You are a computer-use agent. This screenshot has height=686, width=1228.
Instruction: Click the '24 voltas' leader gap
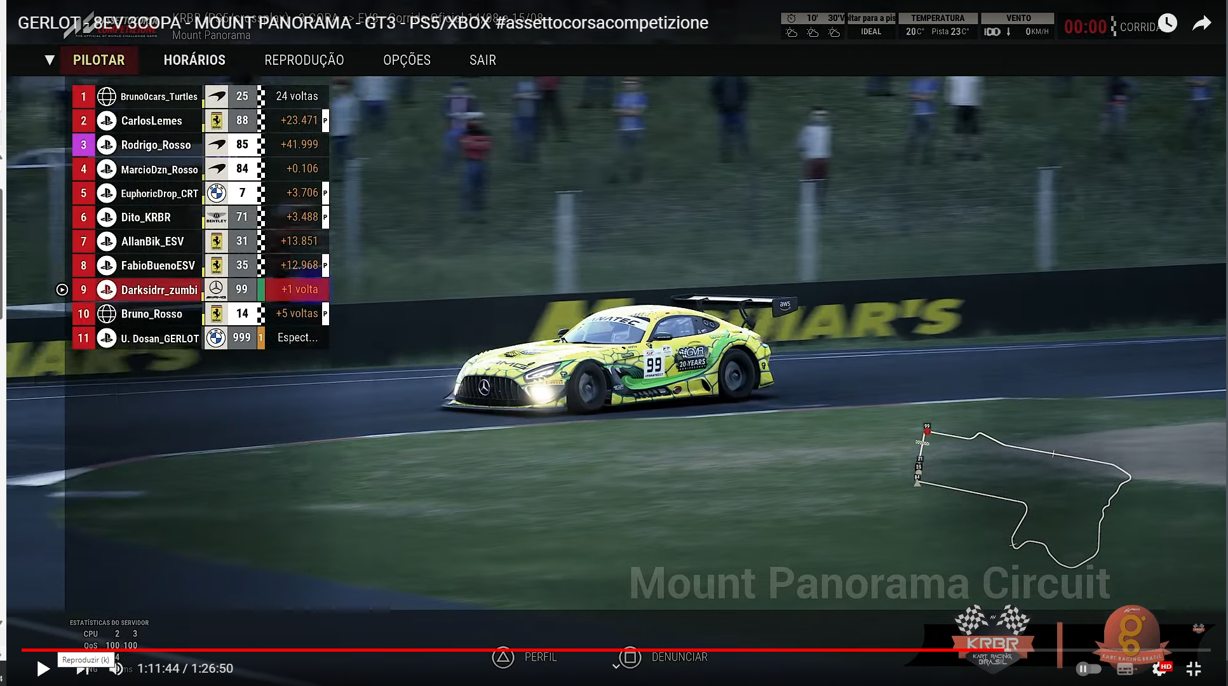pyautogui.click(x=297, y=96)
